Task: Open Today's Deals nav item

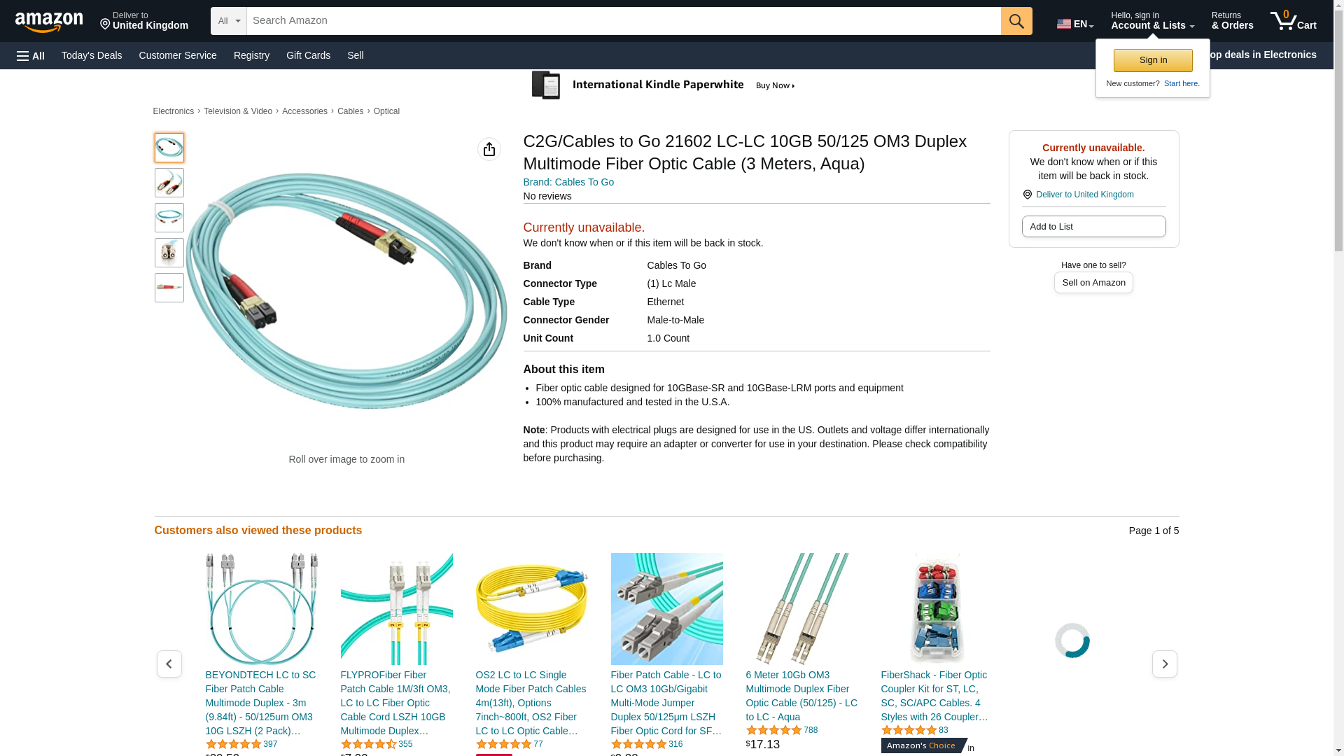Action: 92,55
